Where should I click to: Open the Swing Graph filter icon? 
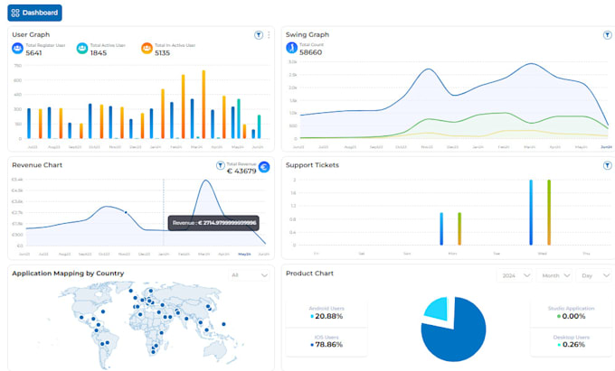[x=607, y=35]
